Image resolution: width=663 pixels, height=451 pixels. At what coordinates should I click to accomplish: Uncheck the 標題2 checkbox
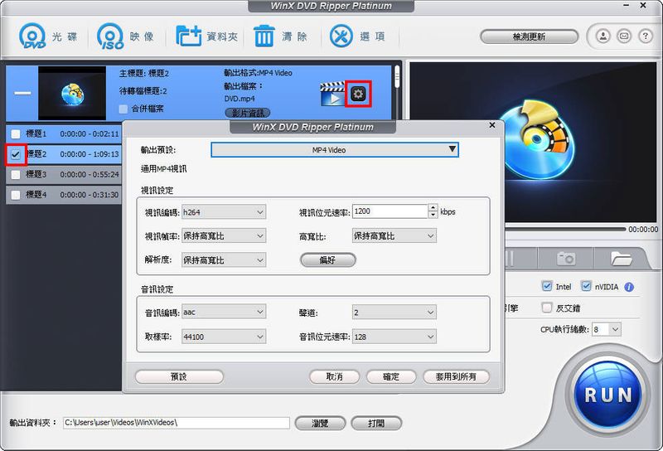(x=16, y=154)
